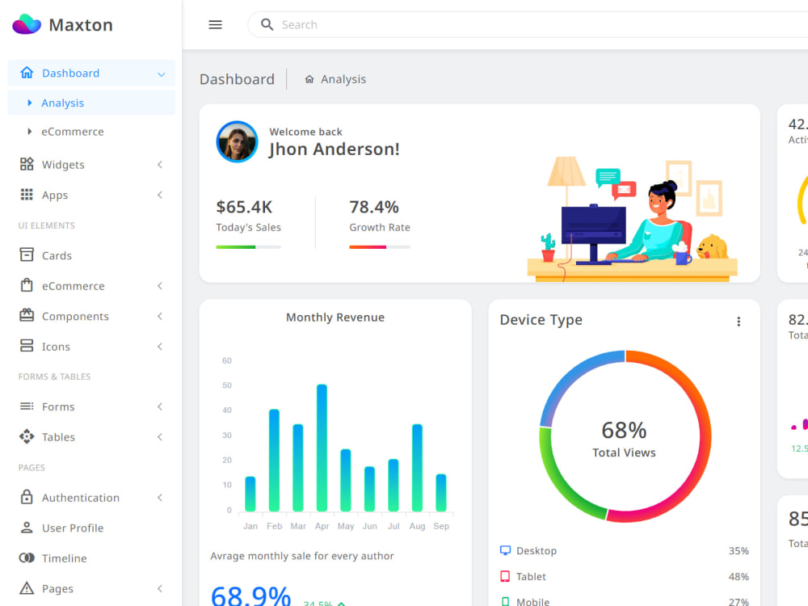This screenshot has height=606, width=808.
Task: Open the Widgets menu item
Action: click(91, 164)
